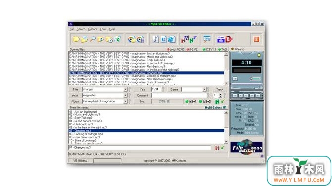
Task: Click the open folder icon in toolbar
Action: click(x=76, y=39)
